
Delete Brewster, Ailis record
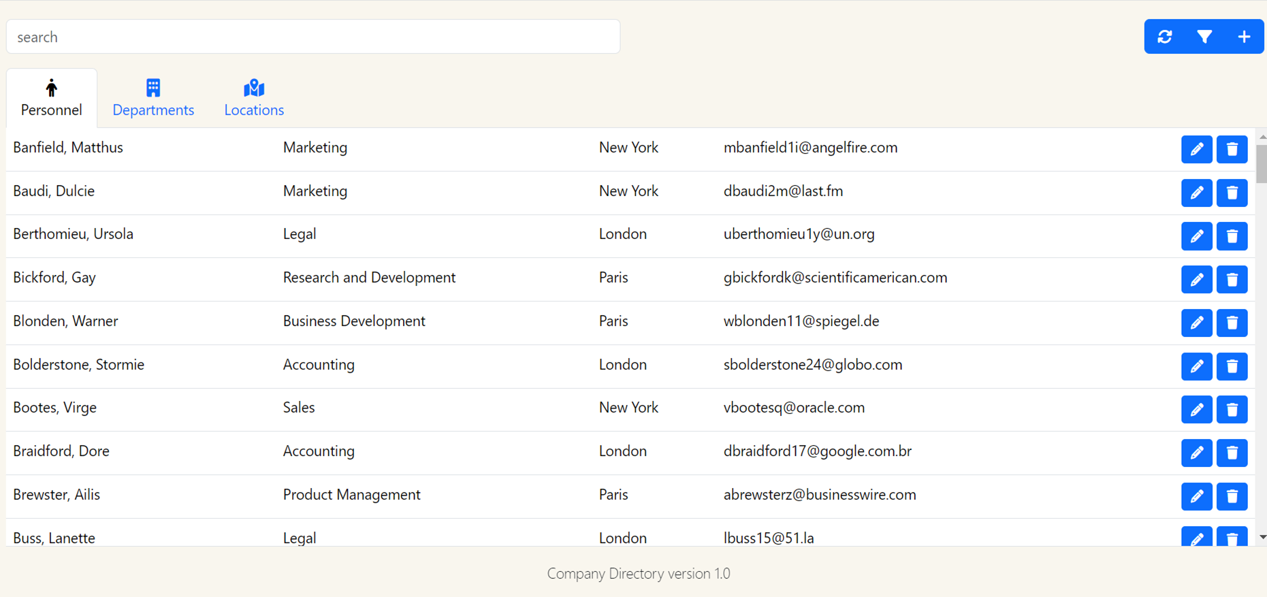(x=1232, y=496)
